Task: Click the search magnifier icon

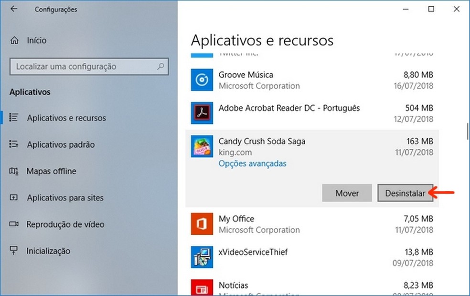Action: [161, 66]
